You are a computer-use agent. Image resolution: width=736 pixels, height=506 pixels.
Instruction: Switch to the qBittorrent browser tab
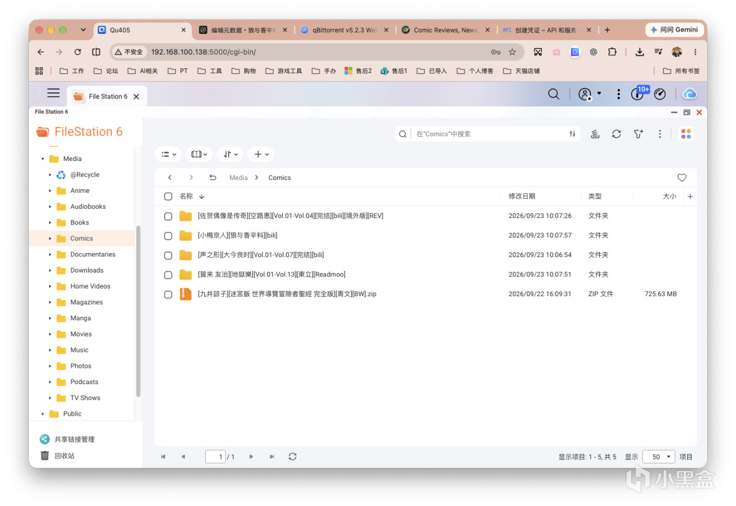[x=345, y=30]
